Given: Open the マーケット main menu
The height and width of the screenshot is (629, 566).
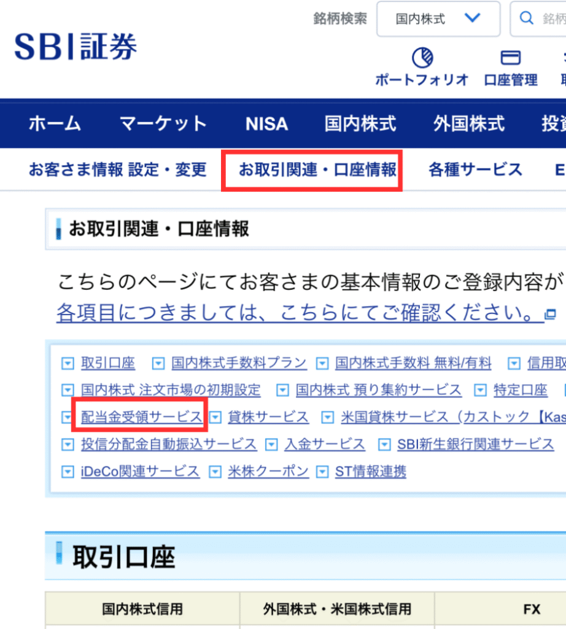Looking at the screenshot, I should [x=163, y=123].
